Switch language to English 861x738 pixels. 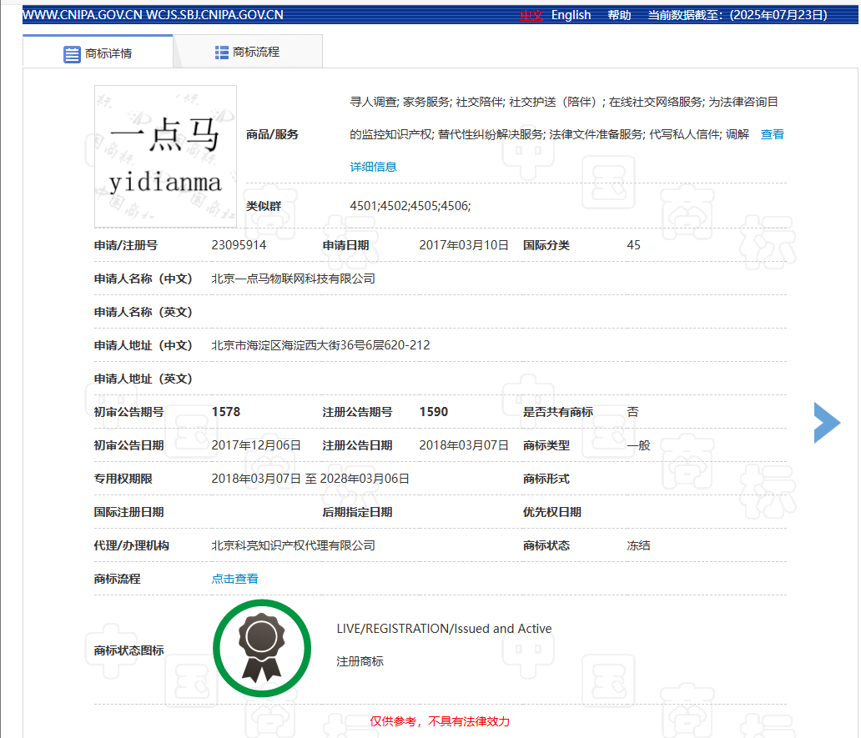coord(571,15)
